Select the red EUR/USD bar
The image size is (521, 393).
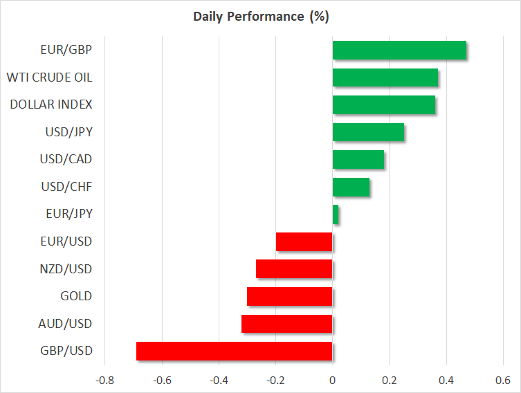click(304, 241)
